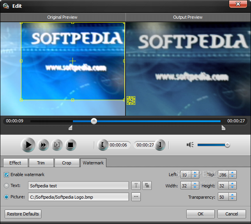Open text color picker icon
Image resolution: width=251 pixels, height=224 pixels.
(x=147, y=185)
